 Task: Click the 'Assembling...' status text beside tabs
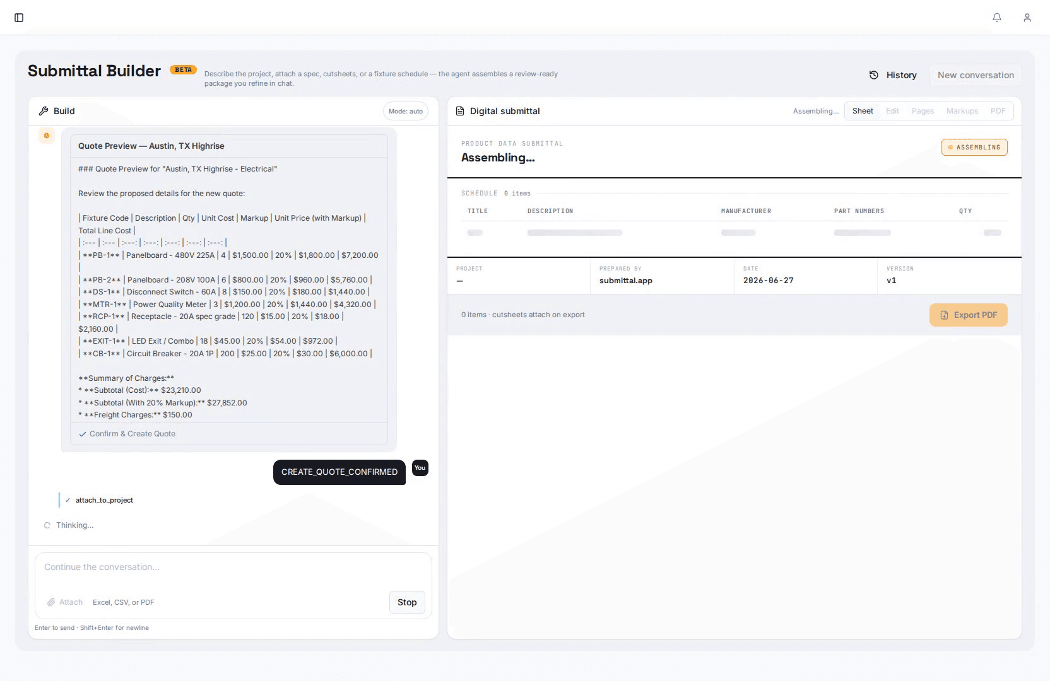point(816,111)
